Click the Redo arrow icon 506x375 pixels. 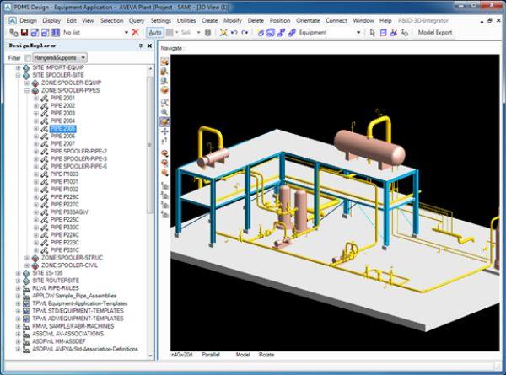(245, 32)
